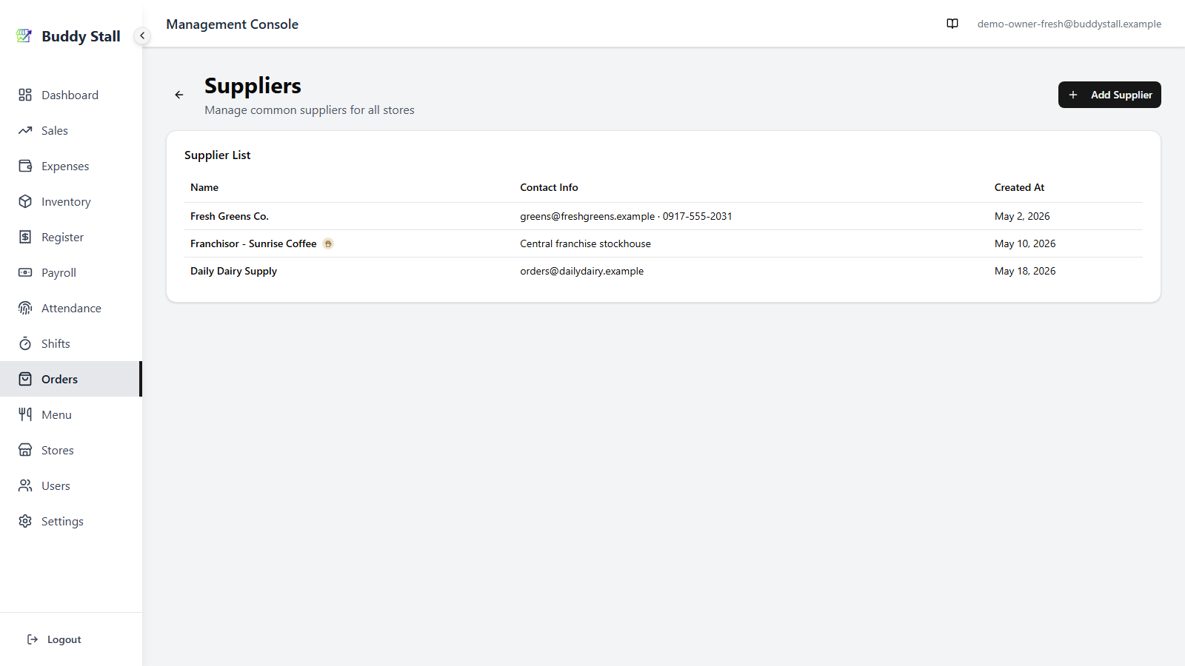Open the Register page
This screenshot has height=666, width=1185.
click(71, 237)
